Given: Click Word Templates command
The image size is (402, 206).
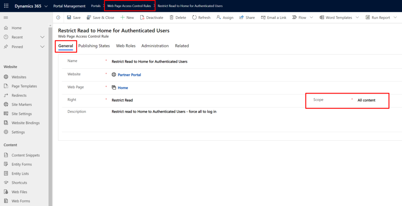Looking at the screenshot, I should (x=336, y=18).
